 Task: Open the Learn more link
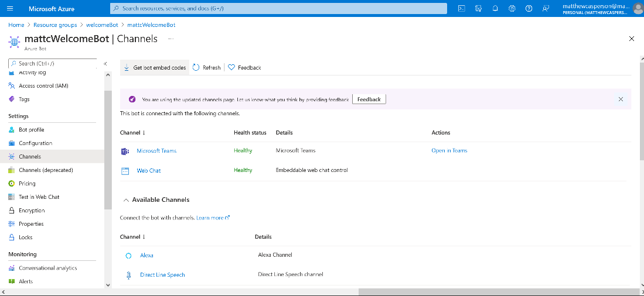tap(213, 218)
